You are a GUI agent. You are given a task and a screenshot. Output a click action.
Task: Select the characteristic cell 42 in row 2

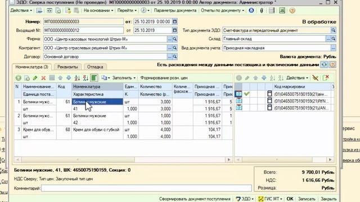pyautogui.click(x=97, y=122)
